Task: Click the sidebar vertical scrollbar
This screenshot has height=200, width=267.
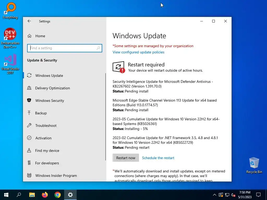Action: click(x=106, y=117)
